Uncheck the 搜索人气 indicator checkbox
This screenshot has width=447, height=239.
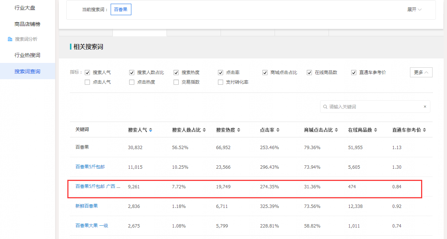point(87,73)
